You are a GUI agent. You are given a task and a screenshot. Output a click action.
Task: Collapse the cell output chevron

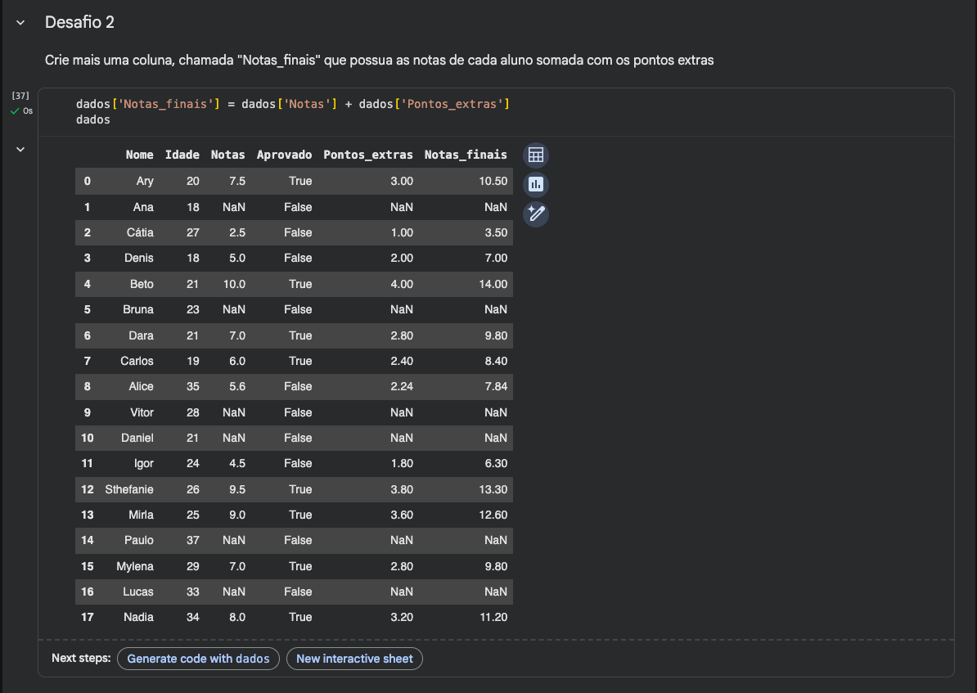[x=20, y=149]
